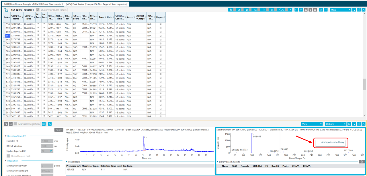Image resolution: width=367 pixels, height=176 pixels.
Task: Click the Expected RT input field
Action: [47, 141]
